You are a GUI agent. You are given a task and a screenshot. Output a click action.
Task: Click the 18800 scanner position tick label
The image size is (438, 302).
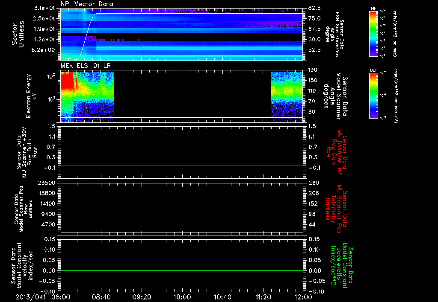[x=46, y=193]
